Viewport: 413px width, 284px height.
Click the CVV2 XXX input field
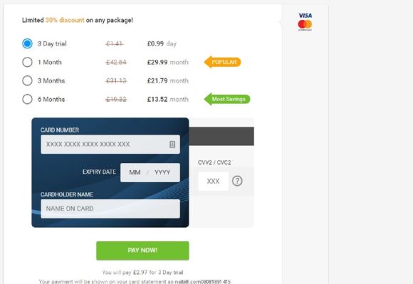(213, 181)
